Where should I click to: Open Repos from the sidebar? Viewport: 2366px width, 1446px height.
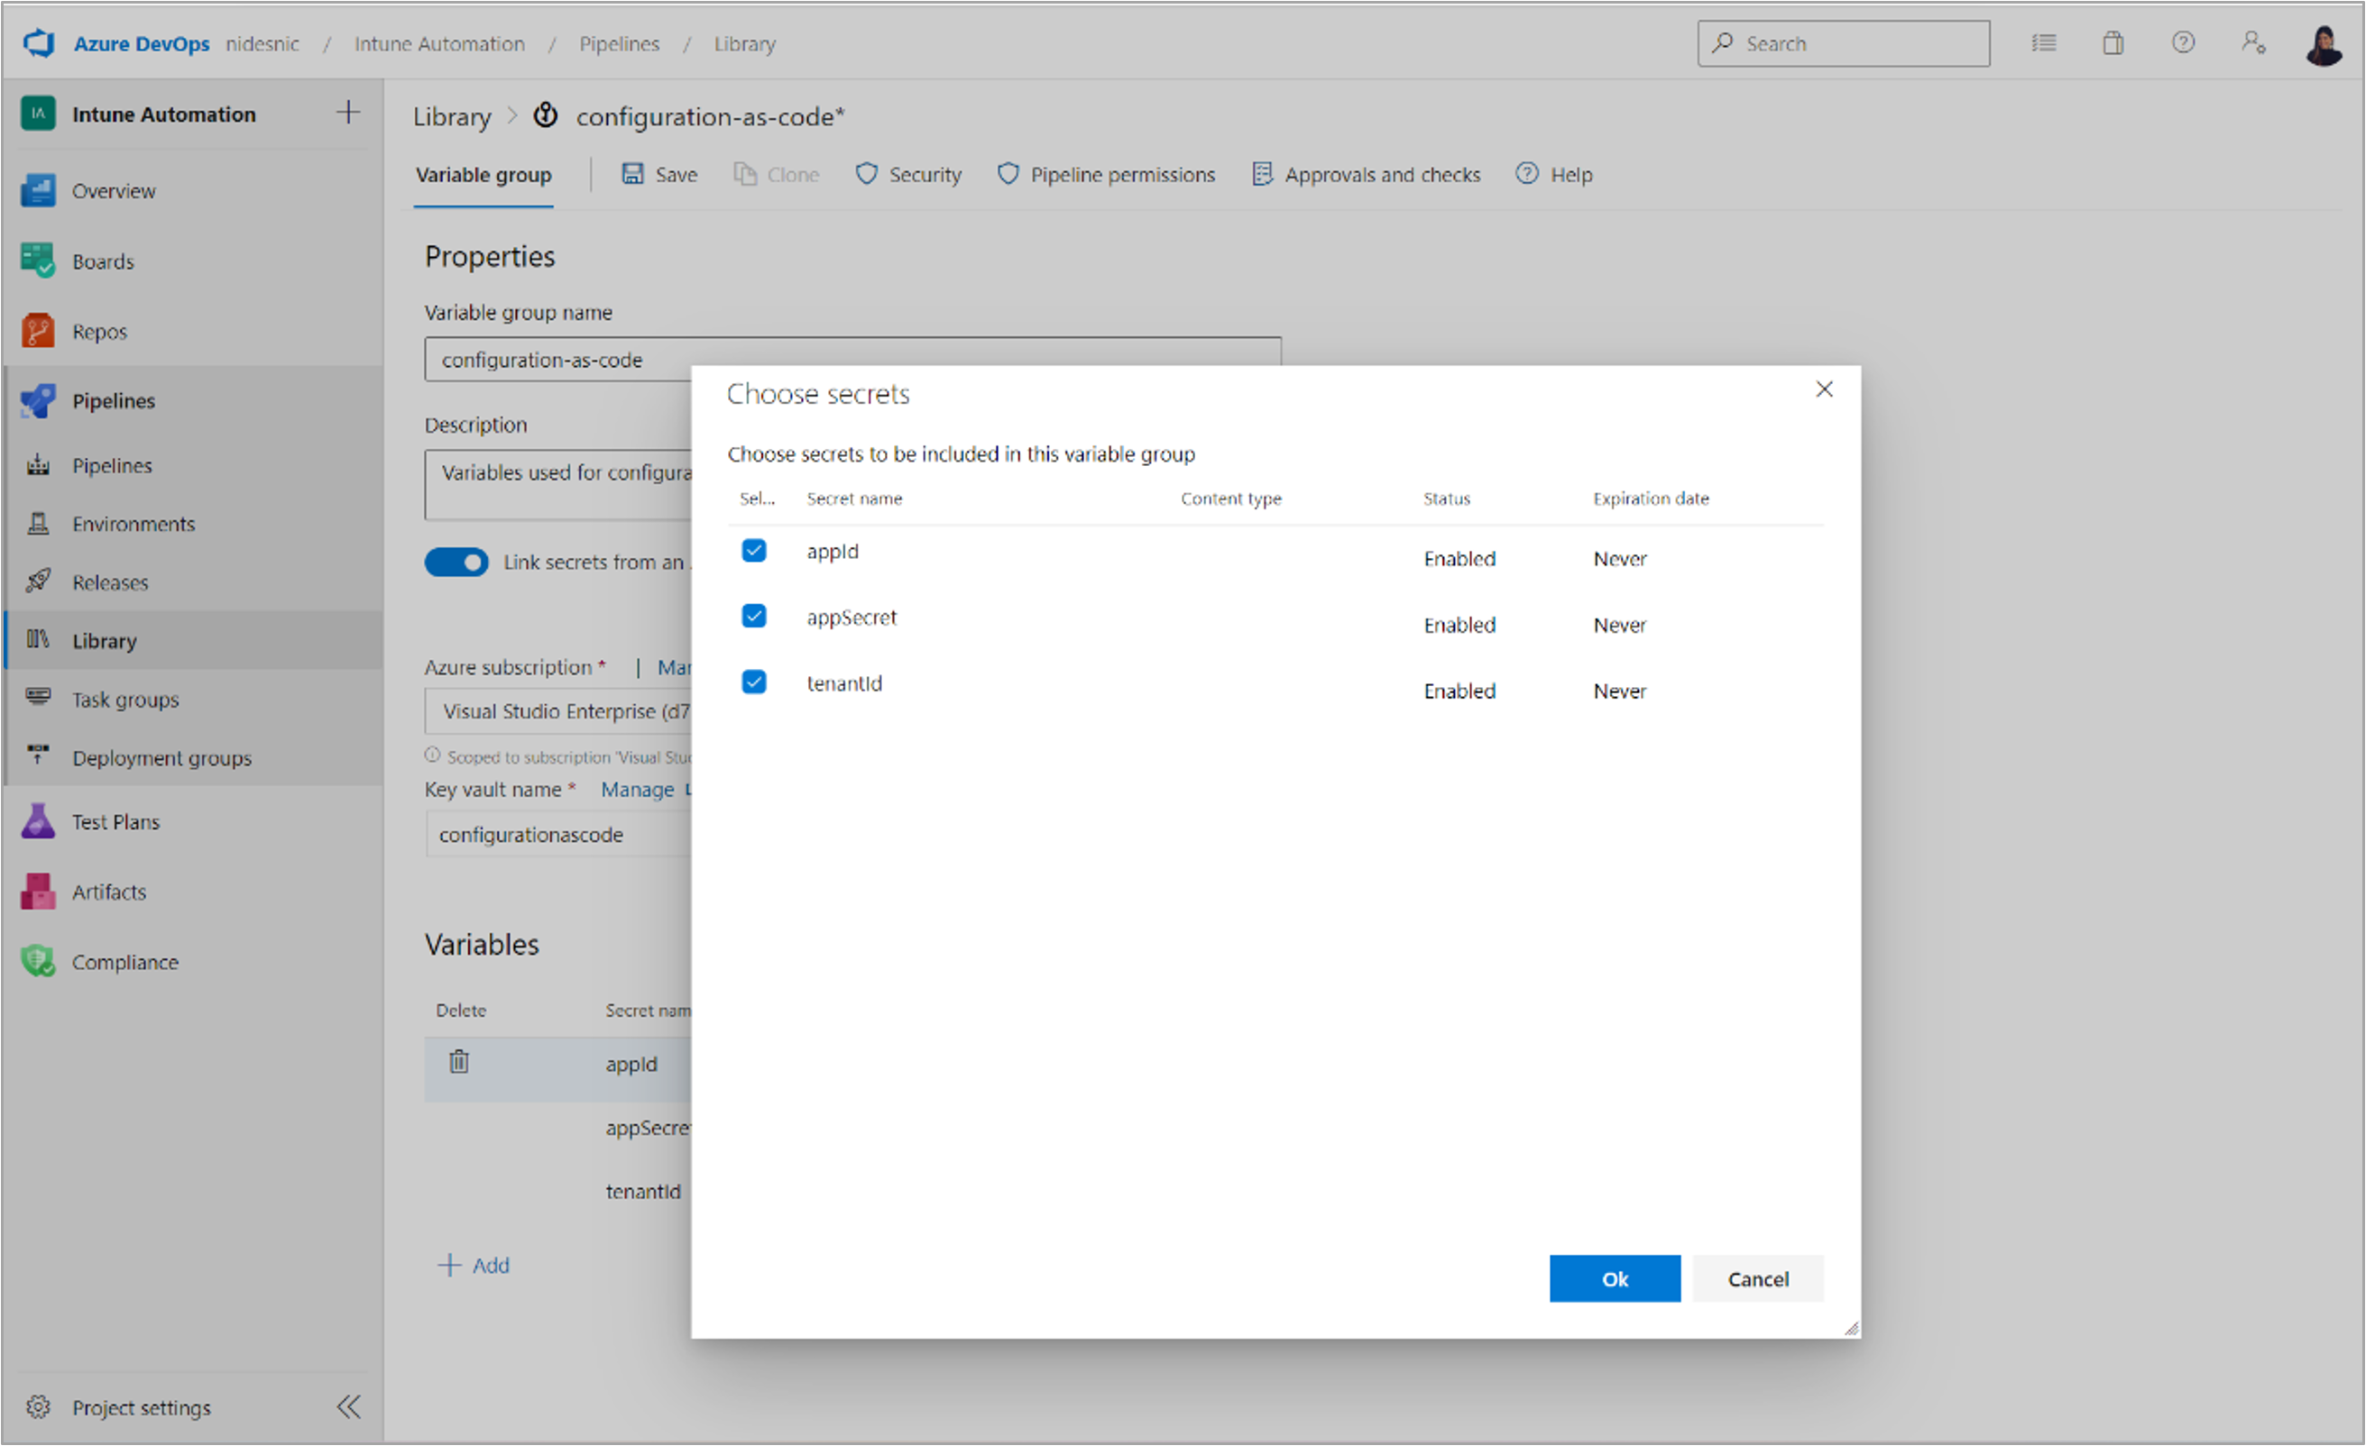click(99, 331)
